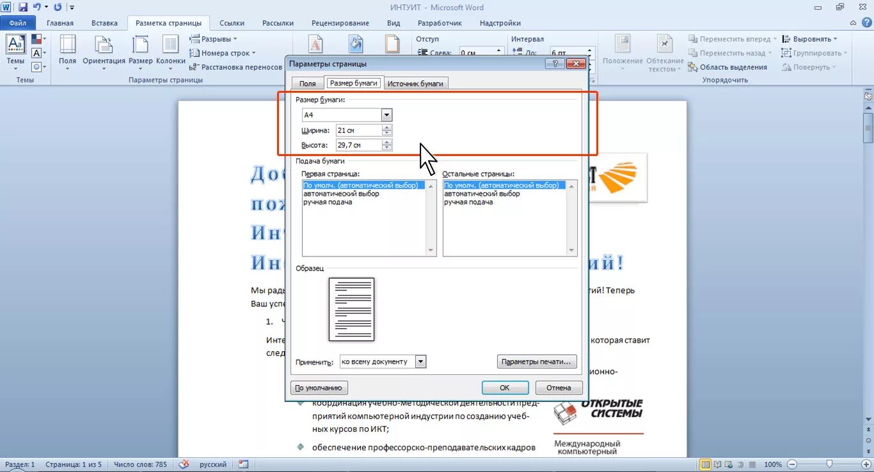Open Положение object position menu
Screen dimensions: 874x472
coord(622,52)
